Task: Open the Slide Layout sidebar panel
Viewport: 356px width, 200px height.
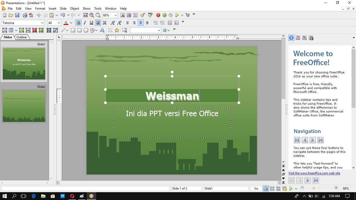Action: [298, 38]
